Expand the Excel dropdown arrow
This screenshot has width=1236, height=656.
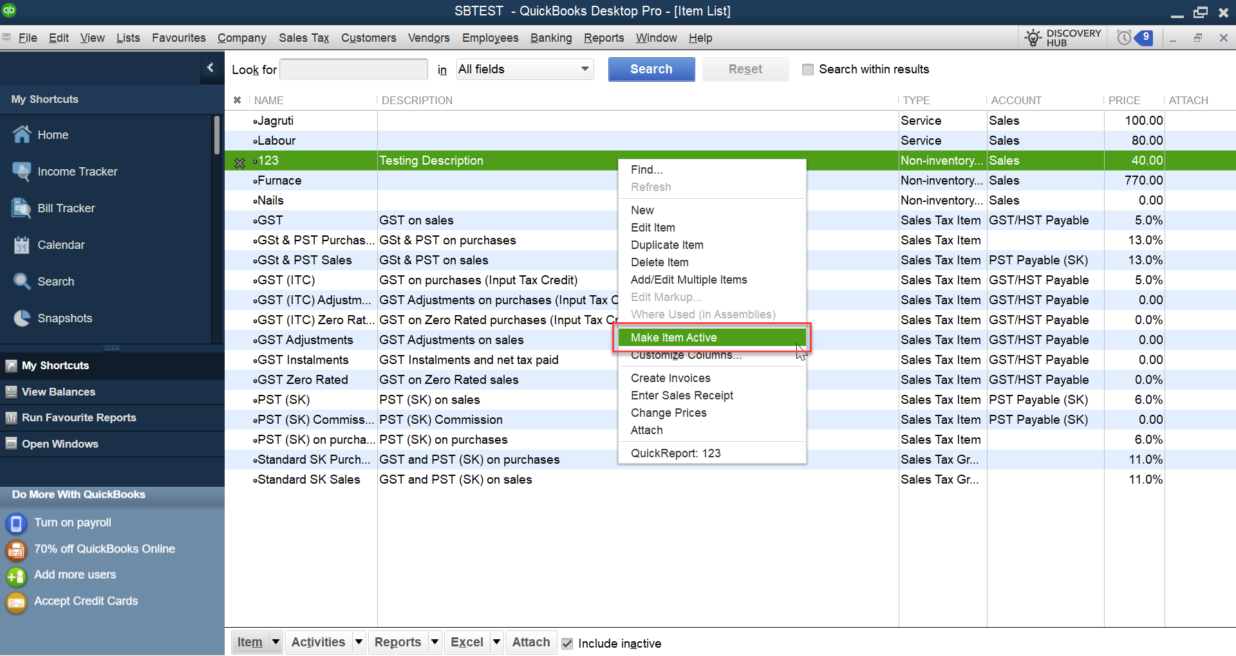tap(497, 642)
